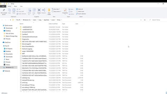Click Select none in ribbon
Viewport: 167px width, 94px height.
point(80,11)
